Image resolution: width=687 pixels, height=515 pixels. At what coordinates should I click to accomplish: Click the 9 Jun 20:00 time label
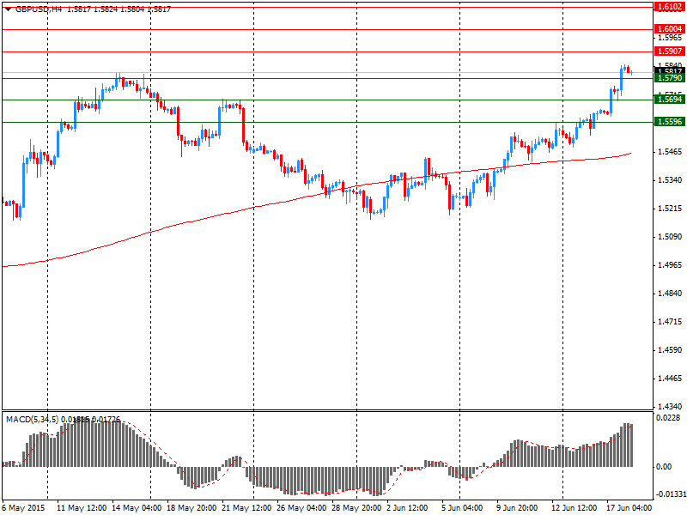click(x=517, y=508)
